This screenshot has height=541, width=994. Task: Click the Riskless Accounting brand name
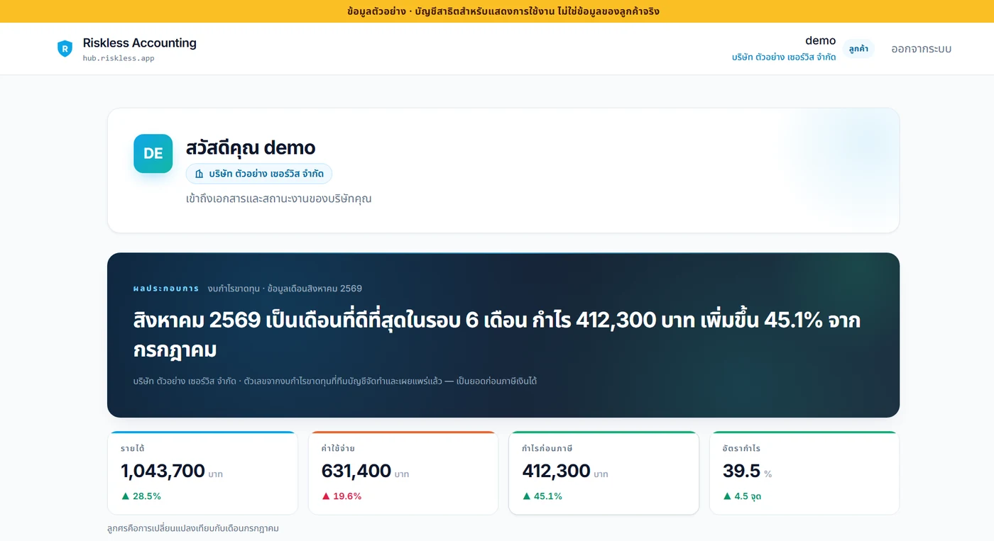click(x=140, y=43)
